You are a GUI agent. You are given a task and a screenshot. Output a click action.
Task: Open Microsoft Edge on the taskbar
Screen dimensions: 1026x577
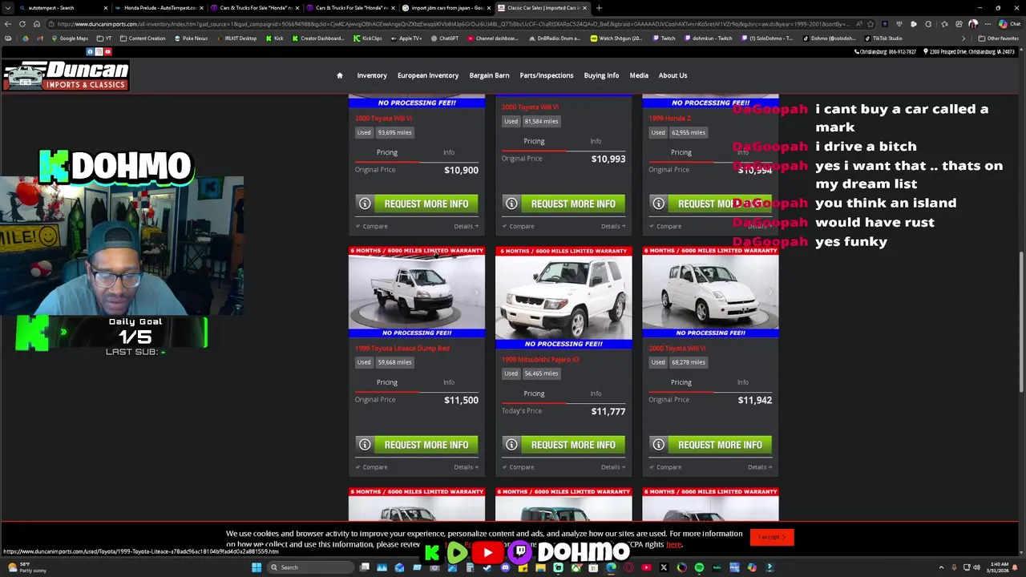pos(611,567)
